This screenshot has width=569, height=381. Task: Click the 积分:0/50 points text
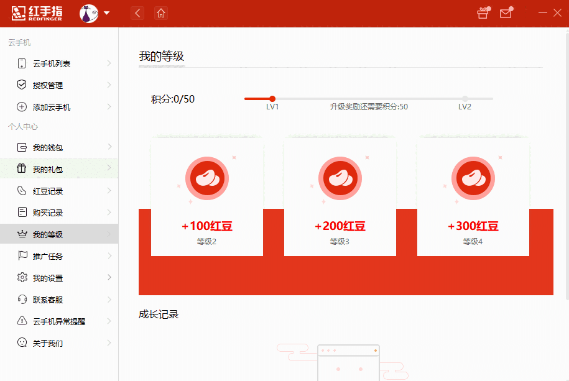173,99
